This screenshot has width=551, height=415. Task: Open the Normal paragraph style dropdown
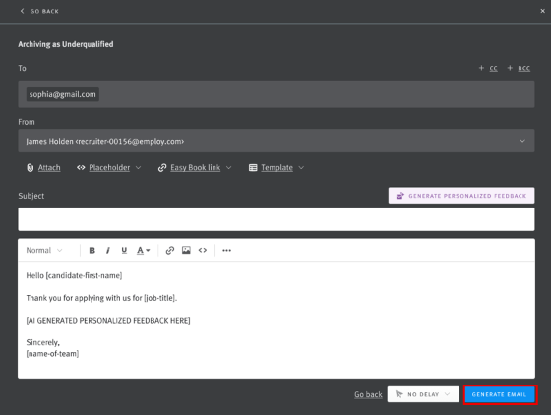[x=44, y=251]
